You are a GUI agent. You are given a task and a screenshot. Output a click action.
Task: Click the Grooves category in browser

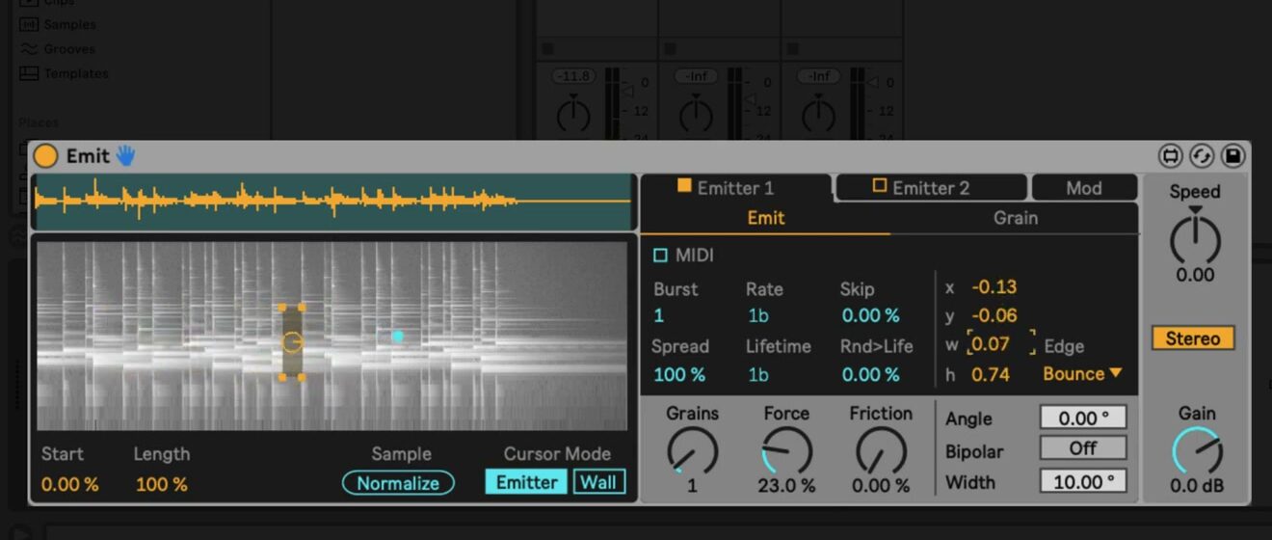click(58, 48)
